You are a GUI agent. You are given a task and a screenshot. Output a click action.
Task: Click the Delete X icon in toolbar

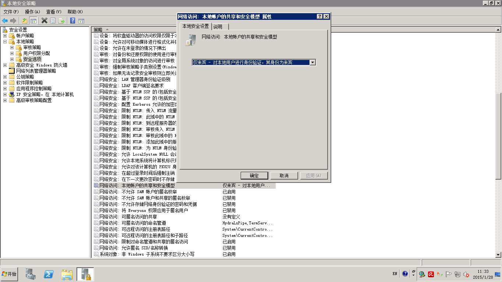(x=44, y=21)
